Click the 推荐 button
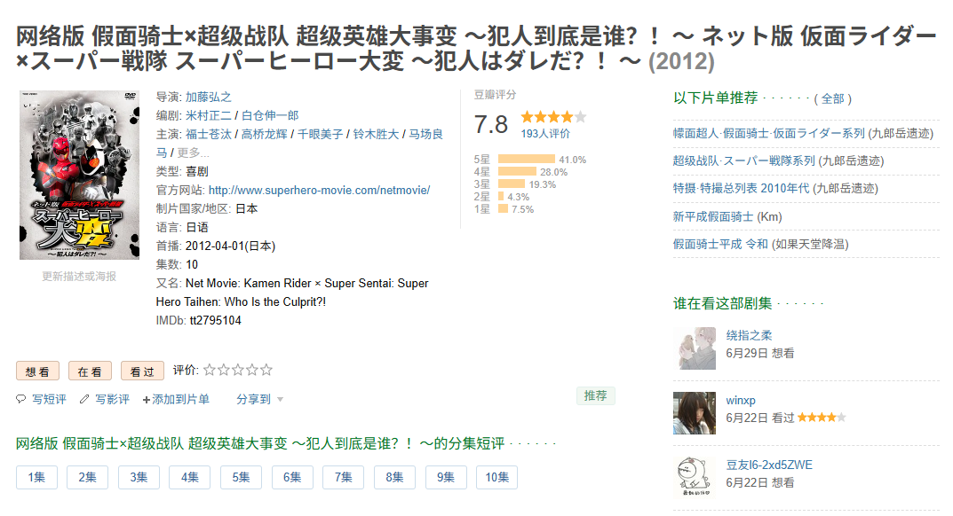The width and height of the screenshot is (953, 516). [x=596, y=395]
